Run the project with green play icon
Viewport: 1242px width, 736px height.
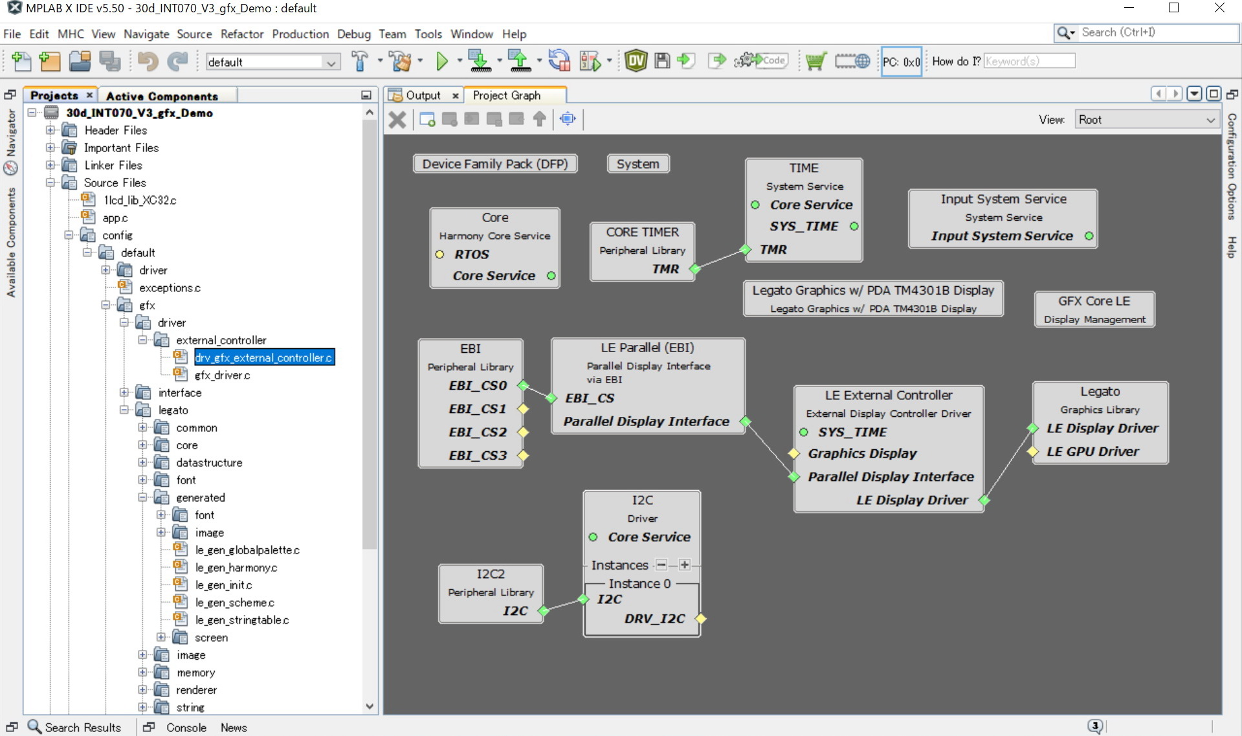(442, 61)
